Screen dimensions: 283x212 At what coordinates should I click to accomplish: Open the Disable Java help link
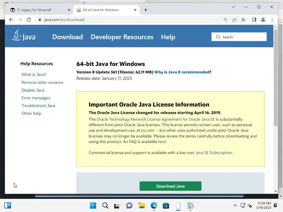click(x=33, y=90)
